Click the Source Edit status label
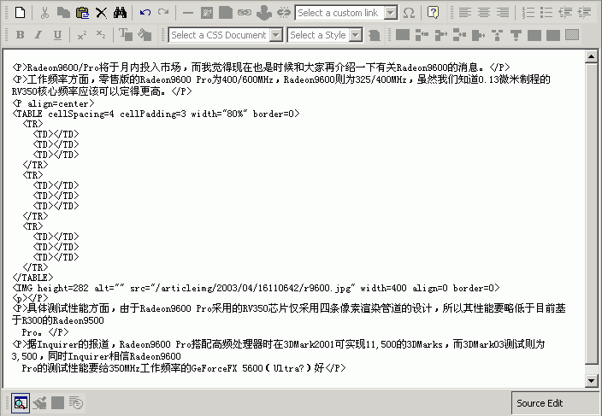Image resolution: width=602 pixels, height=416 pixels. click(540, 403)
